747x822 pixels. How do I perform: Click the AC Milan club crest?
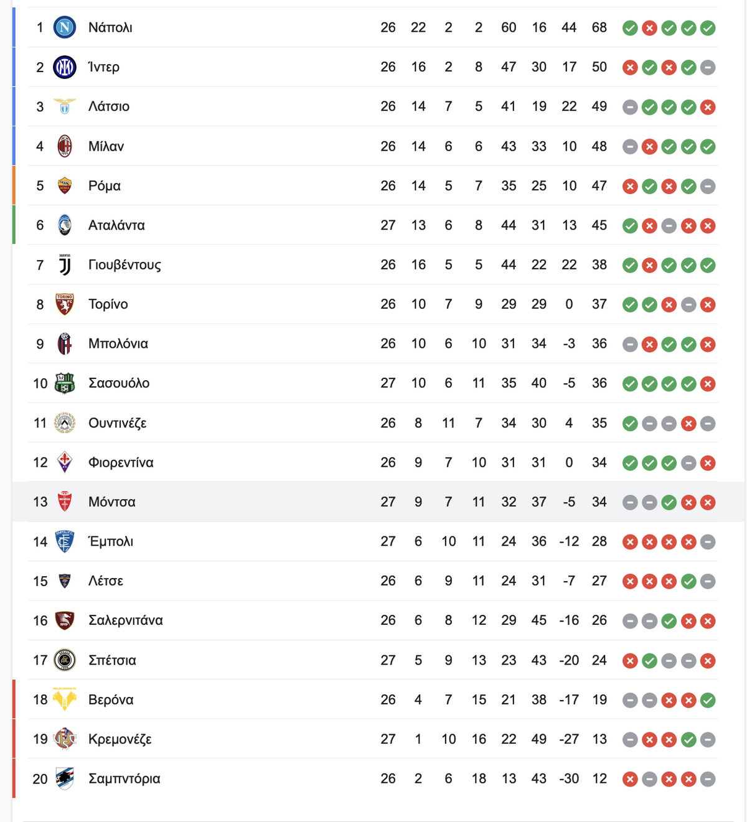point(65,146)
